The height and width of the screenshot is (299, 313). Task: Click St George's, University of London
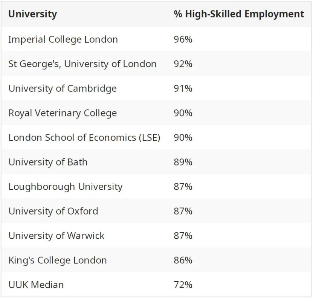pyautogui.click(x=82, y=64)
